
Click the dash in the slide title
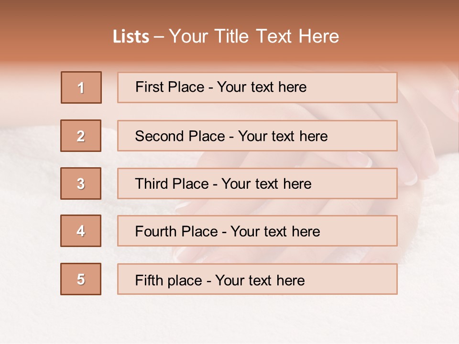[159, 37]
